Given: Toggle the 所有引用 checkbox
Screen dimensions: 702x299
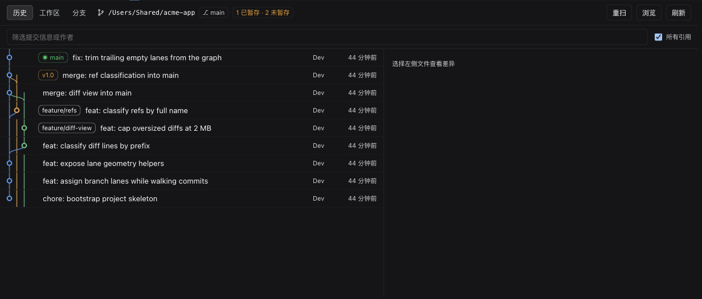Looking at the screenshot, I should tap(659, 37).
